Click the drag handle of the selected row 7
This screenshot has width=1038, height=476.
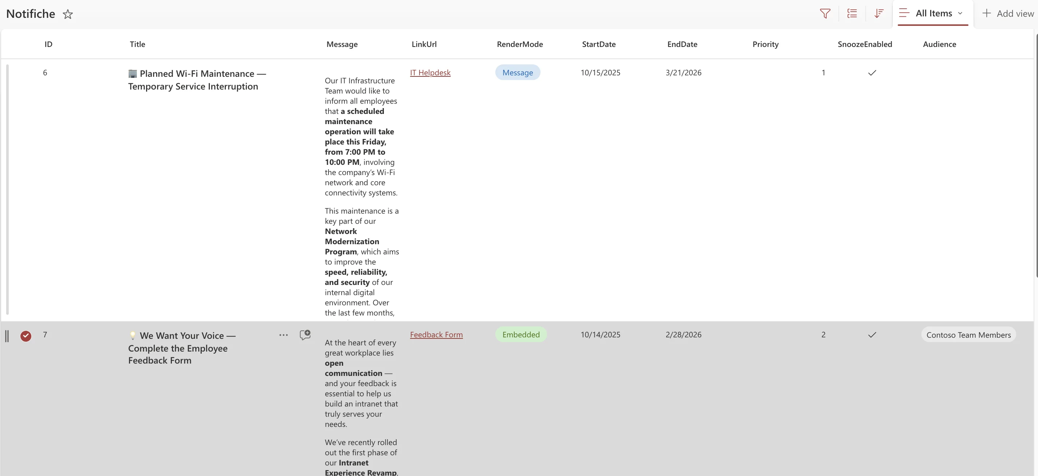(x=7, y=336)
